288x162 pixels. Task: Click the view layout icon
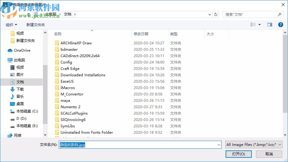click(x=253, y=25)
